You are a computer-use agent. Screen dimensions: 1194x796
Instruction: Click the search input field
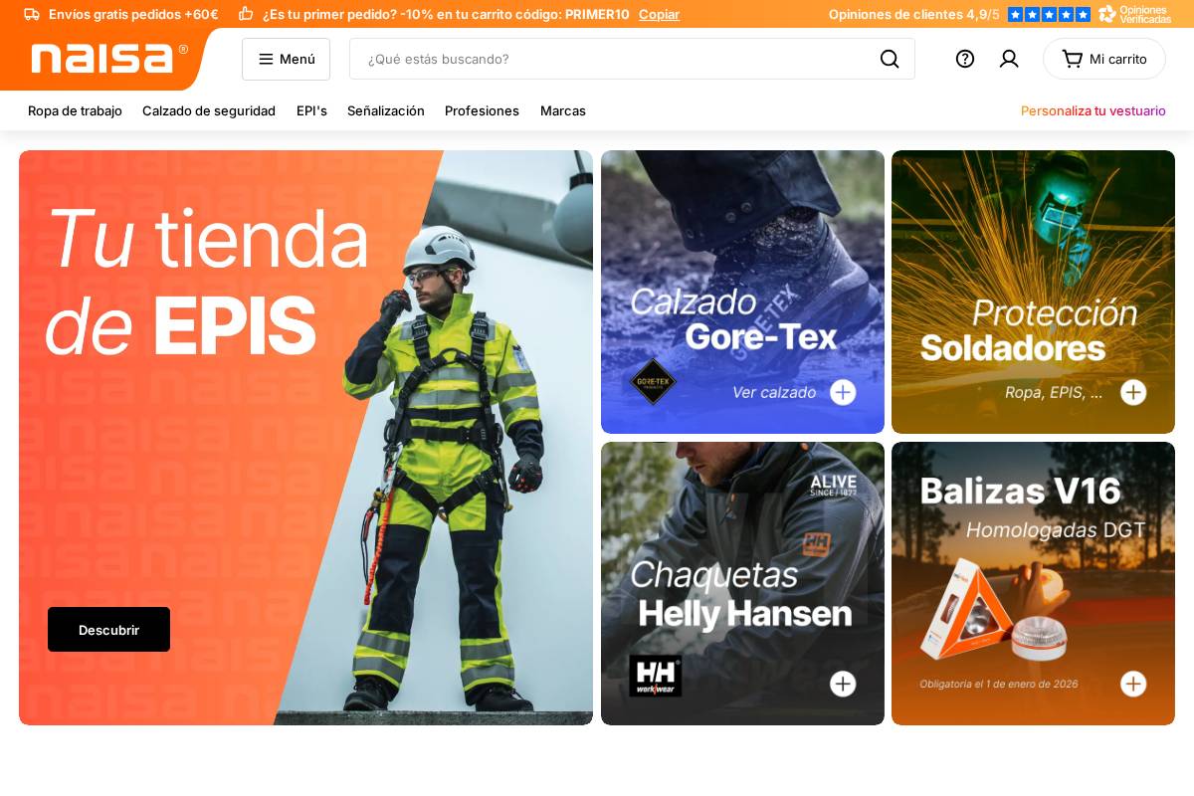[x=617, y=59]
